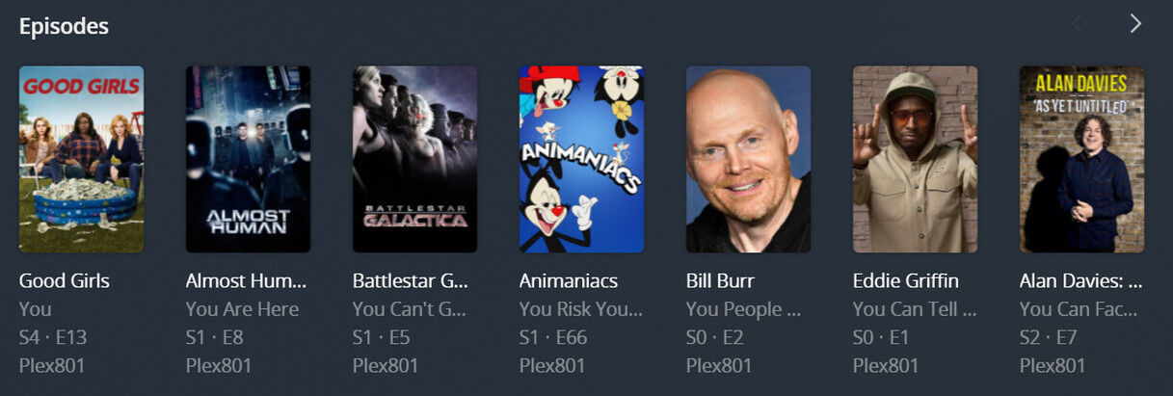The image size is (1173, 396).
Task: Select the Bill Burr portrait thumbnail
Action: (748, 159)
